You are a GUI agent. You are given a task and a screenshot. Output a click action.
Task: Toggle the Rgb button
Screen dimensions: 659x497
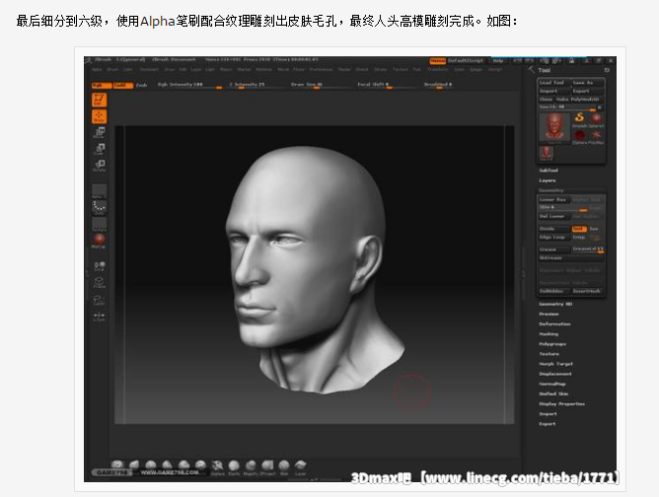click(102, 85)
